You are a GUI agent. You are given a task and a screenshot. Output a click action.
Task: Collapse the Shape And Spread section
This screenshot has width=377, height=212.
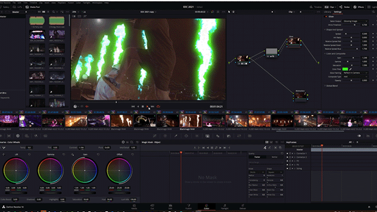point(325,30)
